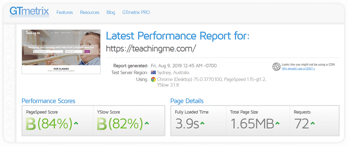Click the PageSpeed grade B (84%)

click(49, 124)
